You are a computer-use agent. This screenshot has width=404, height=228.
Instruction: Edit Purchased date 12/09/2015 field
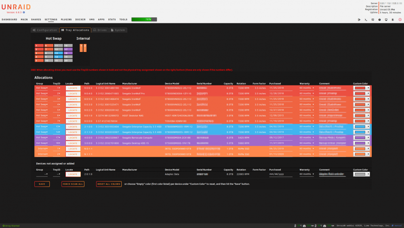[281, 116]
